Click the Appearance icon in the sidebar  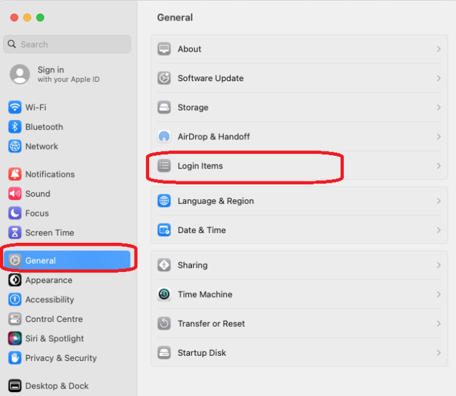click(15, 280)
